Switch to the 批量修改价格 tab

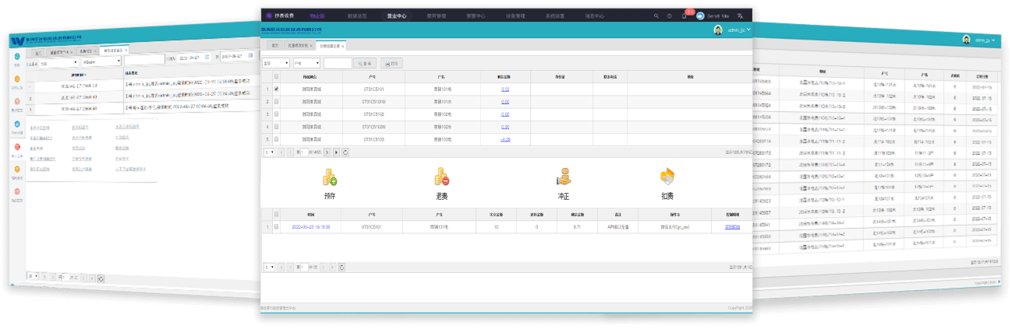[x=299, y=46]
